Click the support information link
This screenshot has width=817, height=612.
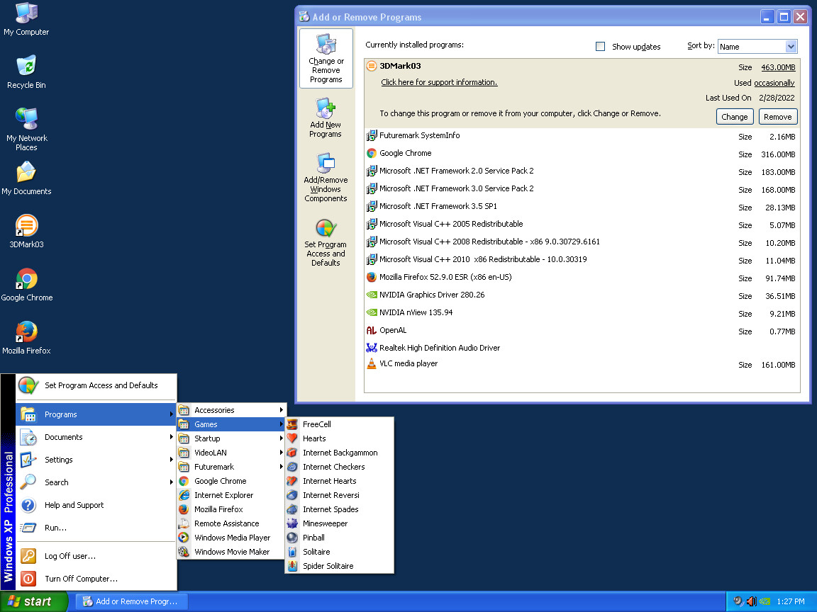click(439, 82)
